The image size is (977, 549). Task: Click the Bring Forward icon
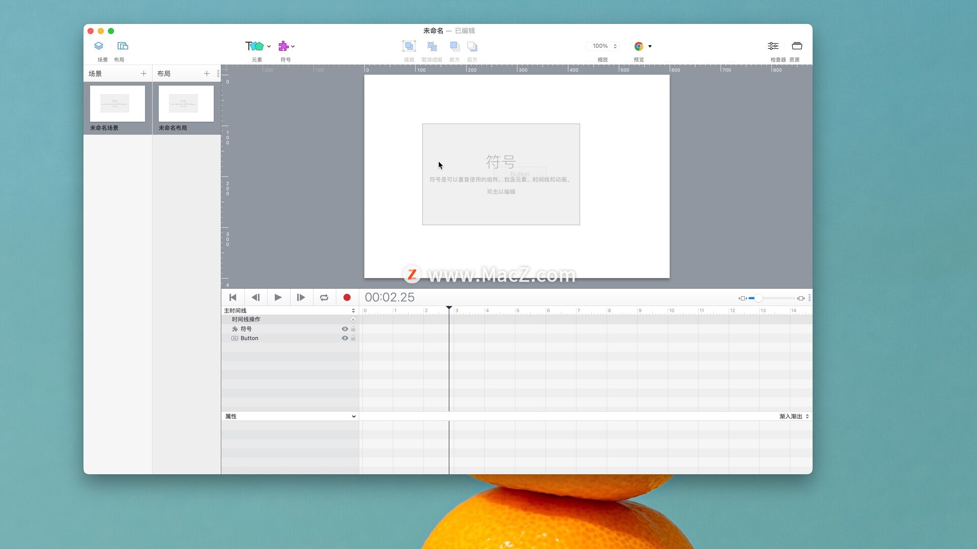pos(454,46)
